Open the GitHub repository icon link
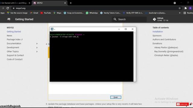The height and width of the screenshot is (108, 193). click(154, 19)
